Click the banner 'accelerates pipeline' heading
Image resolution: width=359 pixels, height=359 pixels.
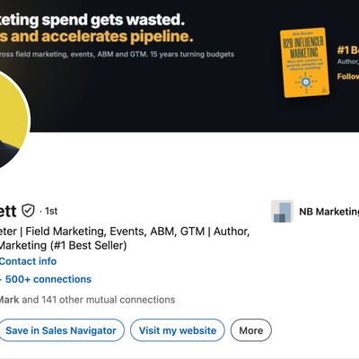pos(96,37)
